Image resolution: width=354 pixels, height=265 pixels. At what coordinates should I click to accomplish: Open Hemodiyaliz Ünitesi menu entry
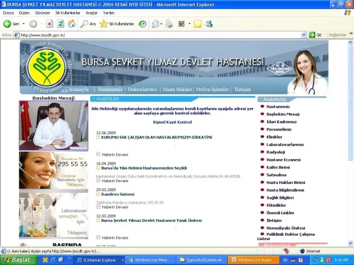tap(285, 228)
